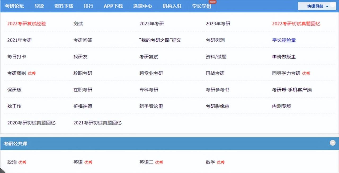The width and height of the screenshot is (339, 173).
Task: Go to APP下载 in navigation bar
Action: (113, 6)
